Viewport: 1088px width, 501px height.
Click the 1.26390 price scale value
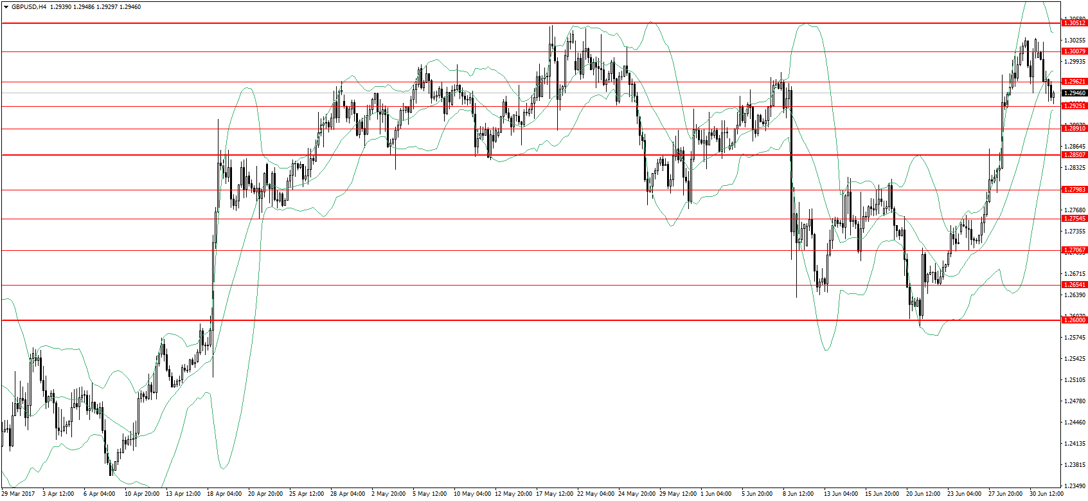click(1075, 295)
